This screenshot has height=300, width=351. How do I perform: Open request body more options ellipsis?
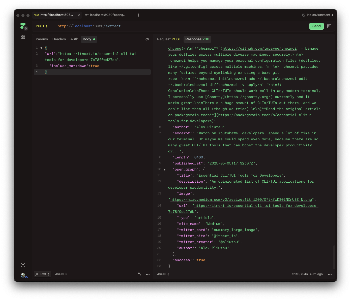[148, 274]
